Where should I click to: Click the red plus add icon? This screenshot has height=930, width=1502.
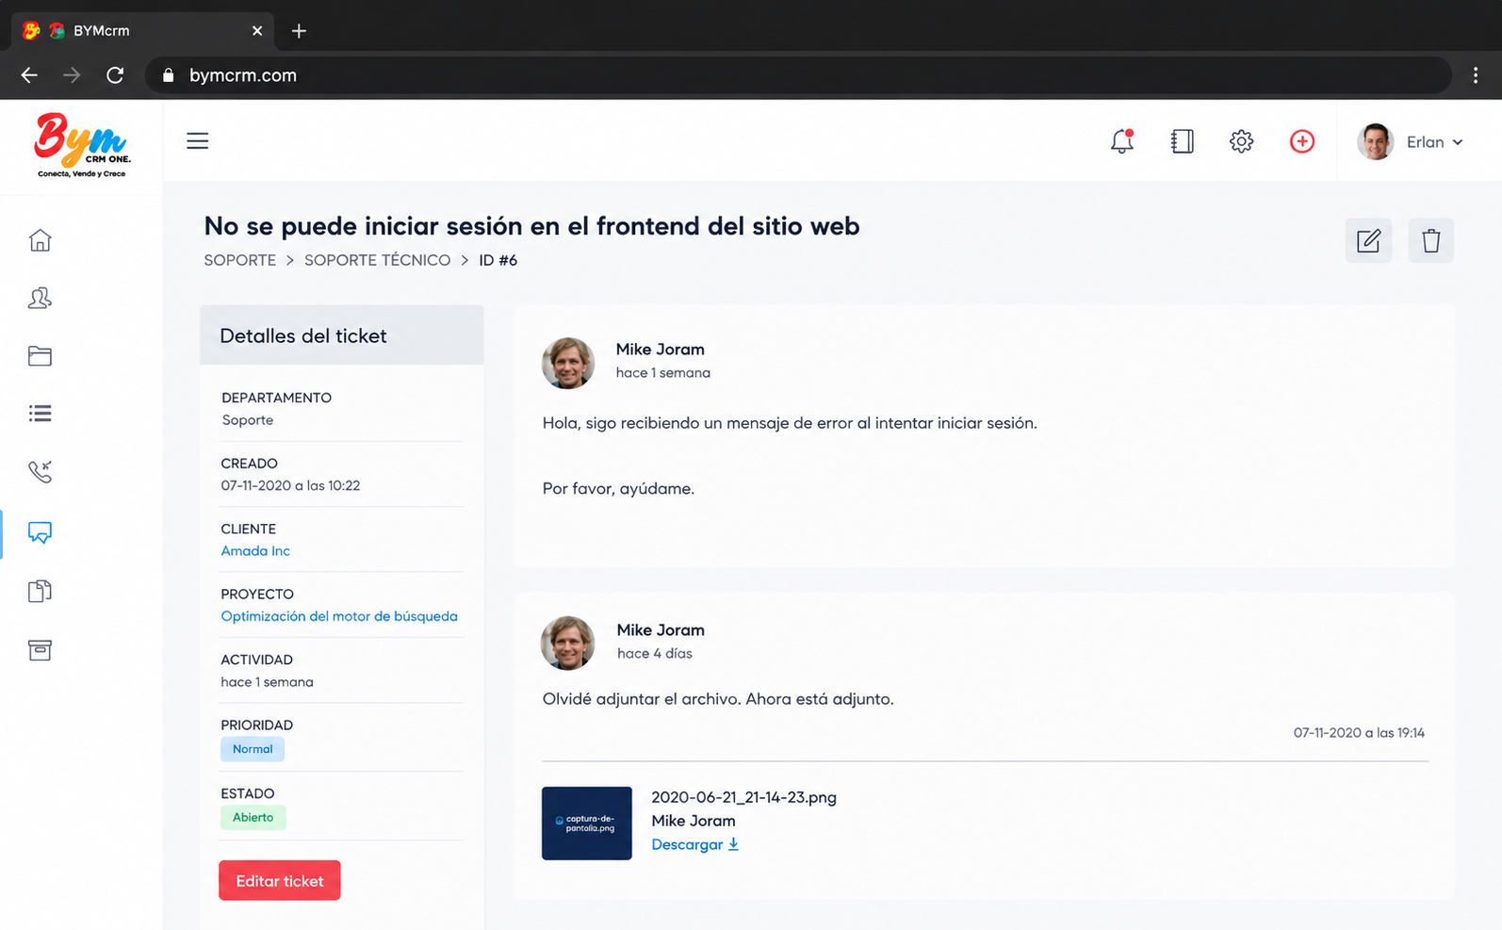1301,141
